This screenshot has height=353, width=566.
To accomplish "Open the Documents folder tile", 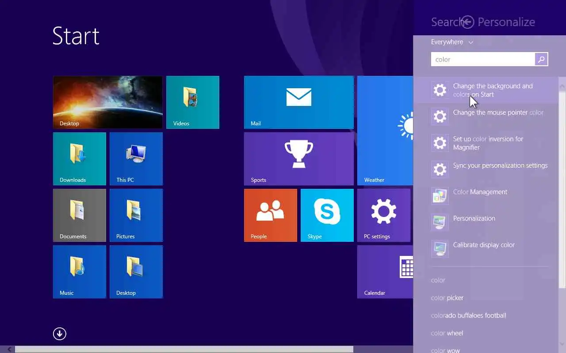I will (x=80, y=215).
